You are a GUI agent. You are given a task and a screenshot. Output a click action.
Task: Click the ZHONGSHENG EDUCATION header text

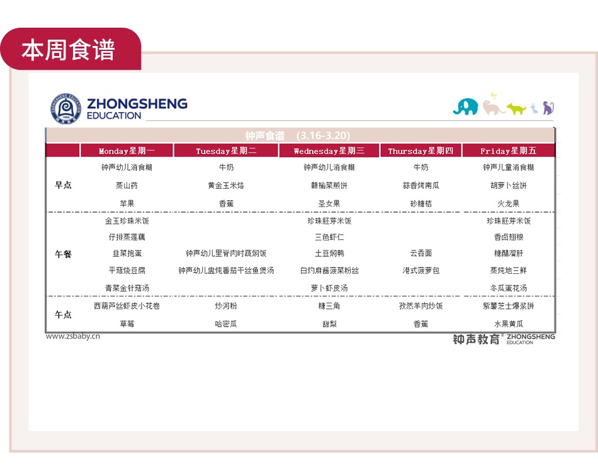pyautogui.click(x=137, y=108)
